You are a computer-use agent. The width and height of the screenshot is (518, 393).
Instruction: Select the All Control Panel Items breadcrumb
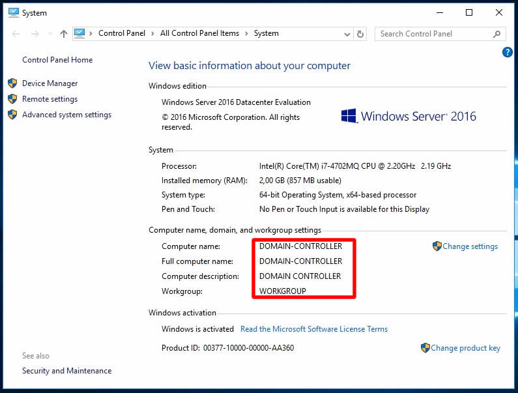pyautogui.click(x=199, y=33)
